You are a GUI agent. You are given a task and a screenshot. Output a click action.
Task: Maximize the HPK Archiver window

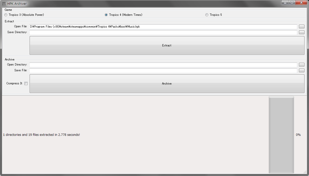click(x=292, y=3)
